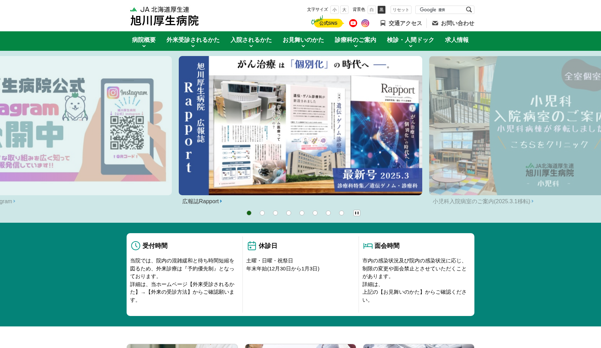Pause the carousel slideshow

356,213
